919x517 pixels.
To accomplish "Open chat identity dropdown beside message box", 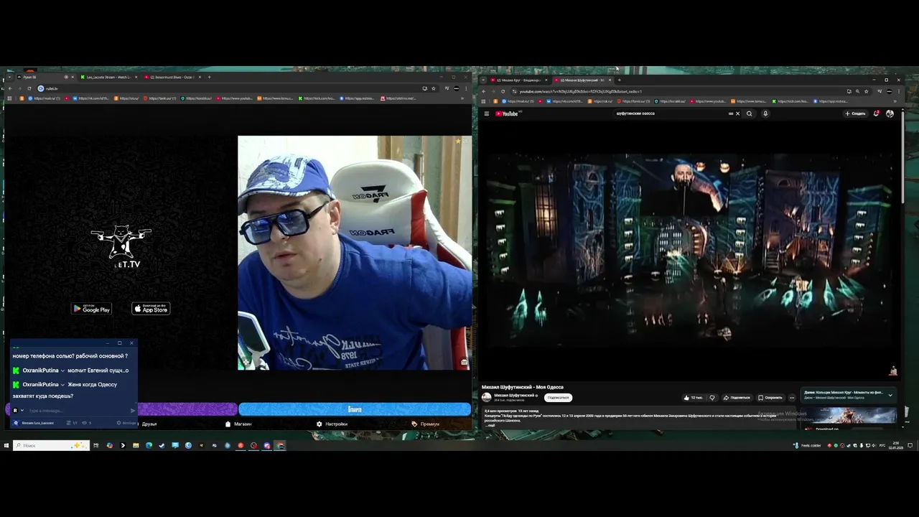I will click(x=22, y=411).
